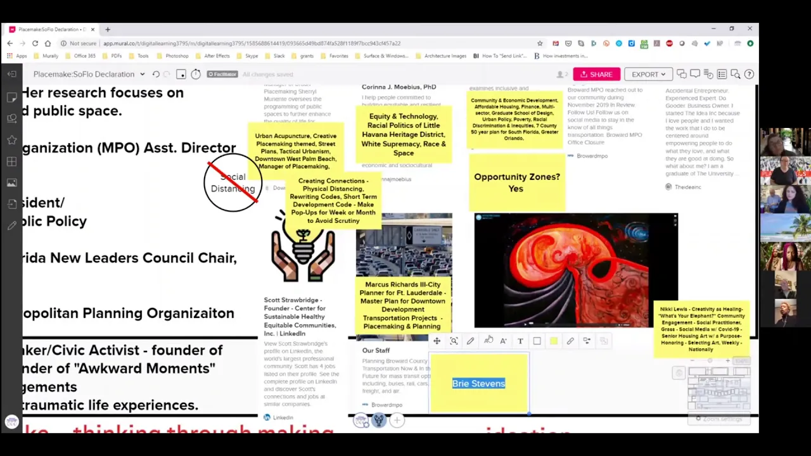This screenshot has width=811, height=456.
Task: View the participants count icon
Action: click(x=561, y=74)
